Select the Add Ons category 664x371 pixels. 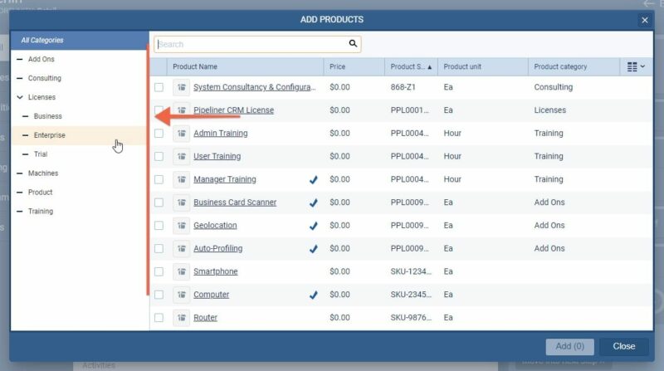pos(41,59)
